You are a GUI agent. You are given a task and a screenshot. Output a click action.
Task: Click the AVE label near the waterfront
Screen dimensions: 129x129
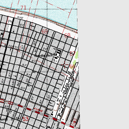[x=20, y=18]
